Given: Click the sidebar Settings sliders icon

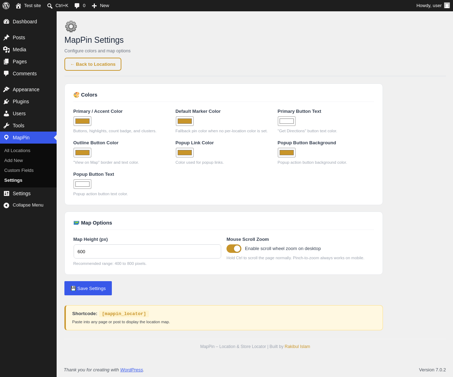Looking at the screenshot, I should coord(6,193).
